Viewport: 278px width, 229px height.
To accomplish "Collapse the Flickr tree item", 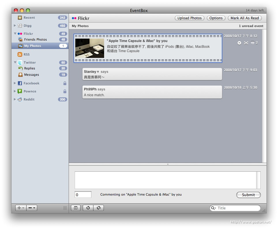I will [15, 34].
